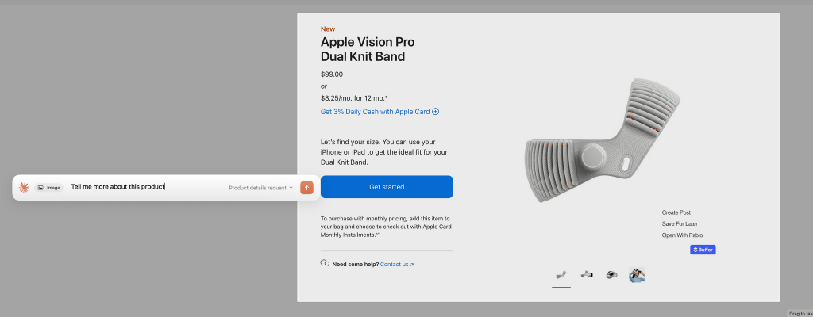The height and width of the screenshot is (317, 813).
Task: Select the Create Post menu option
Action: (676, 212)
